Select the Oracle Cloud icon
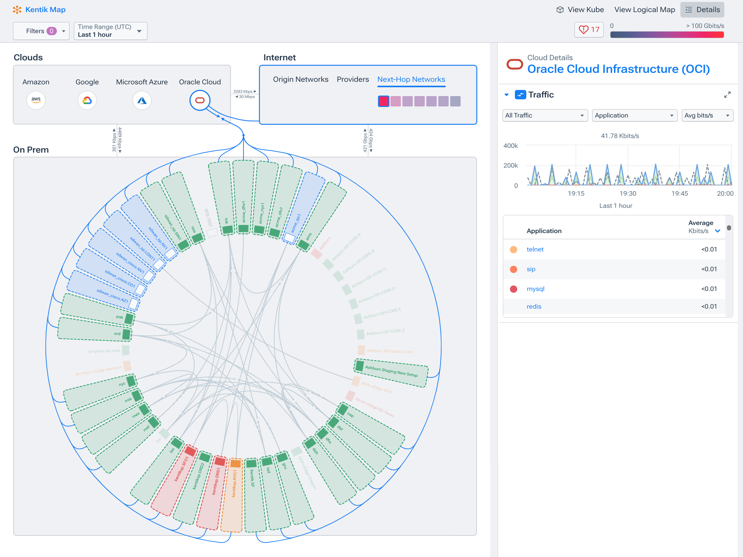The height and width of the screenshot is (557, 743). 200,100
